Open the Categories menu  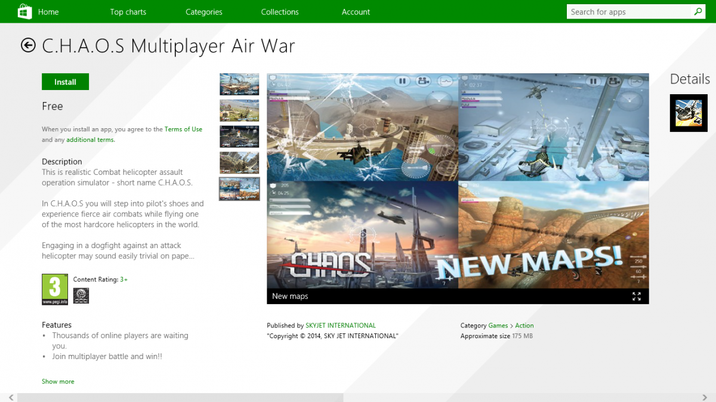tap(204, 12)
